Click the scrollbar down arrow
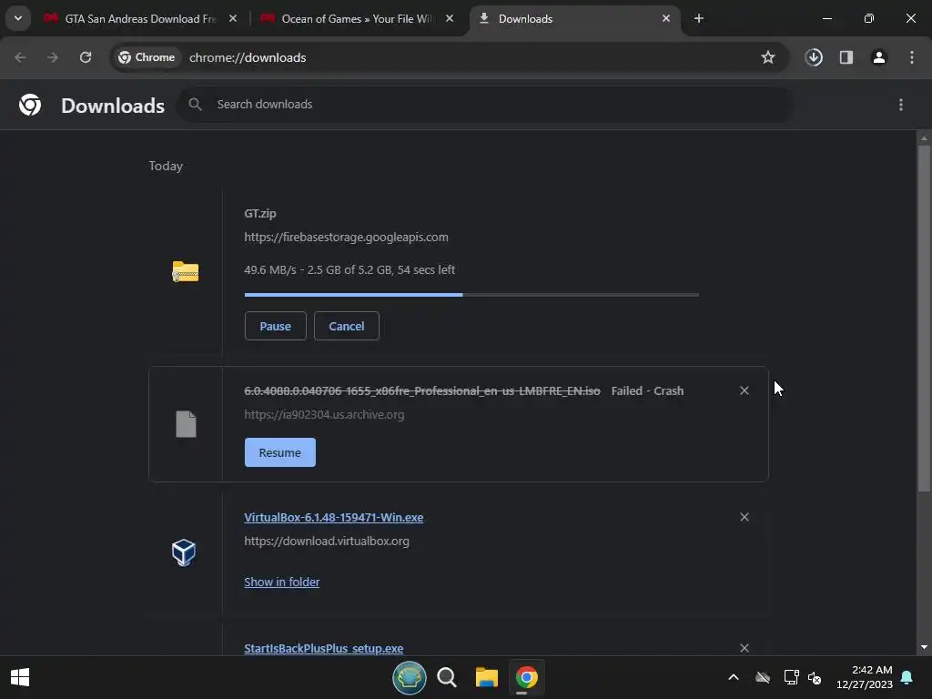The image size is (932, 699). (x=924, y=647)
